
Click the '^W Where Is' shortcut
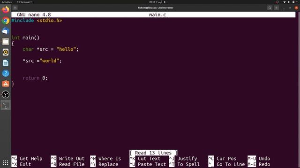(x=105, y=159)
